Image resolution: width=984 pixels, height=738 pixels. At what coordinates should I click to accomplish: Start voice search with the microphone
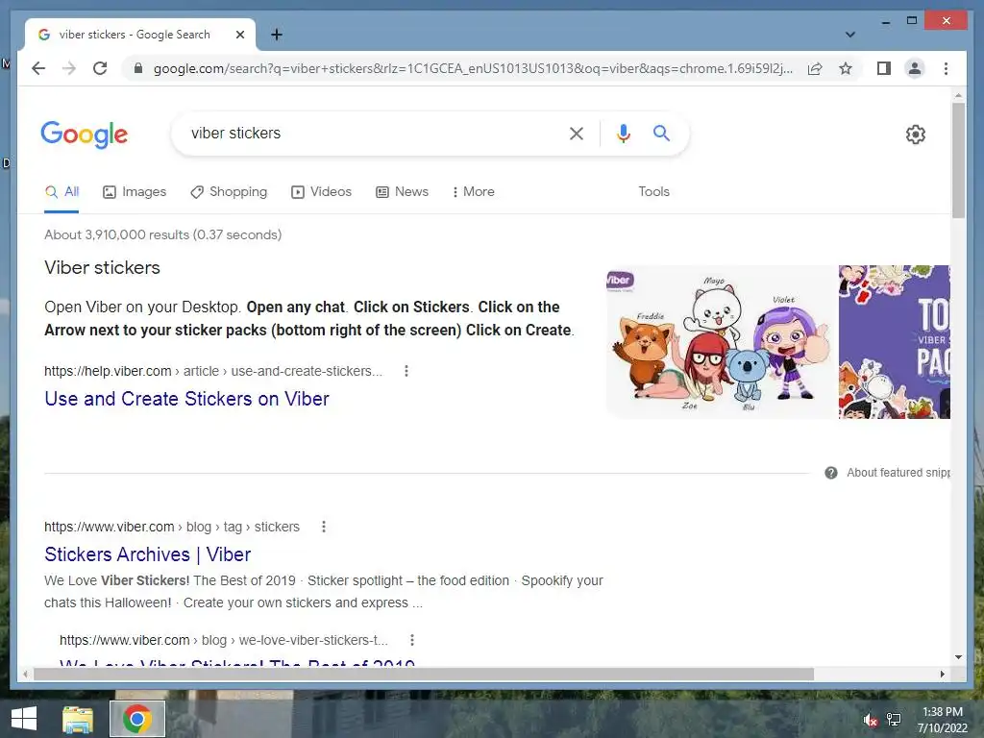(x=623, y=133)
